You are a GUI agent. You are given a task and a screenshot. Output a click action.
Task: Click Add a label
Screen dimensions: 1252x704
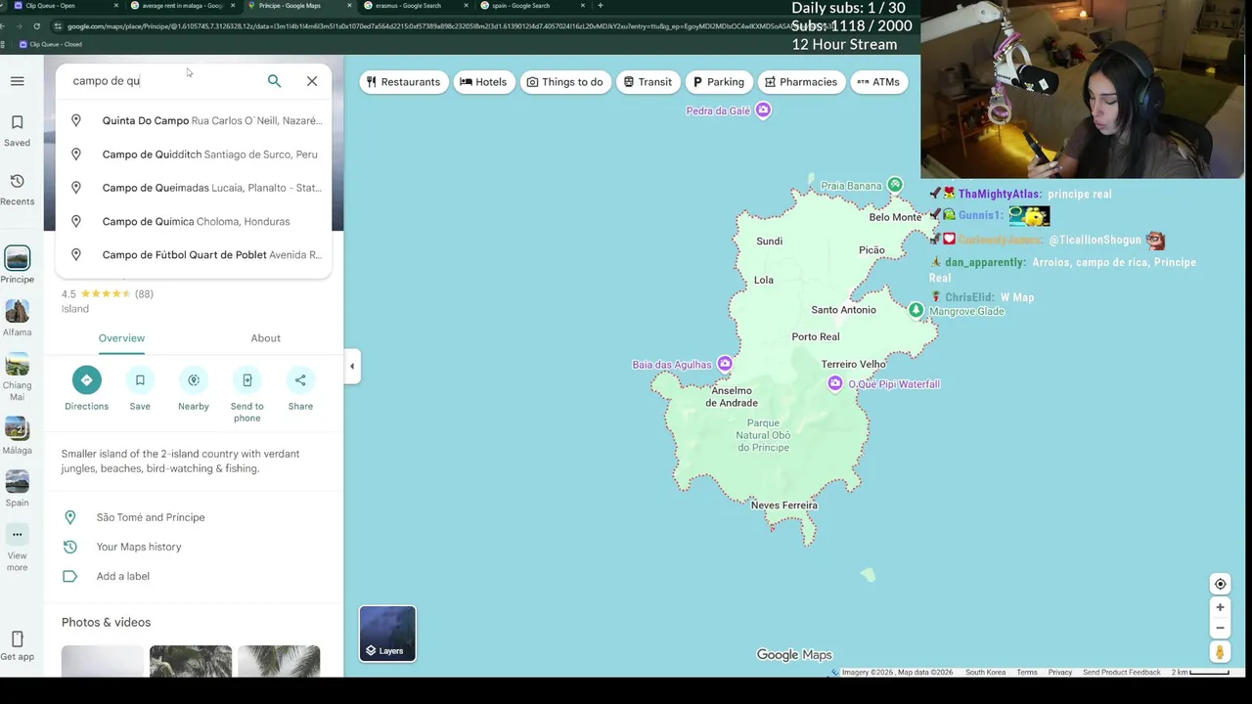click(x=194, y=576)
